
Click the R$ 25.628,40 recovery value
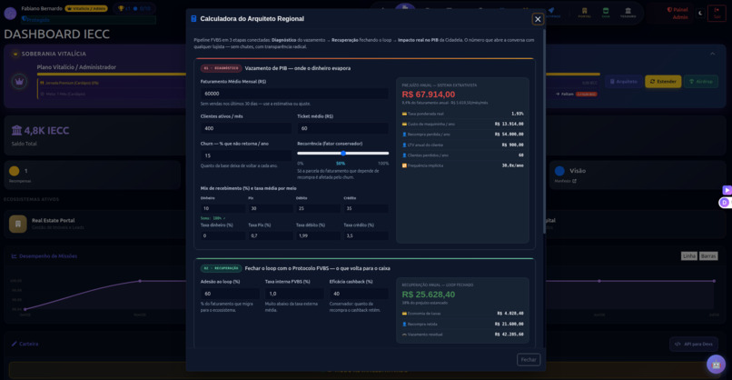[428, 295]
